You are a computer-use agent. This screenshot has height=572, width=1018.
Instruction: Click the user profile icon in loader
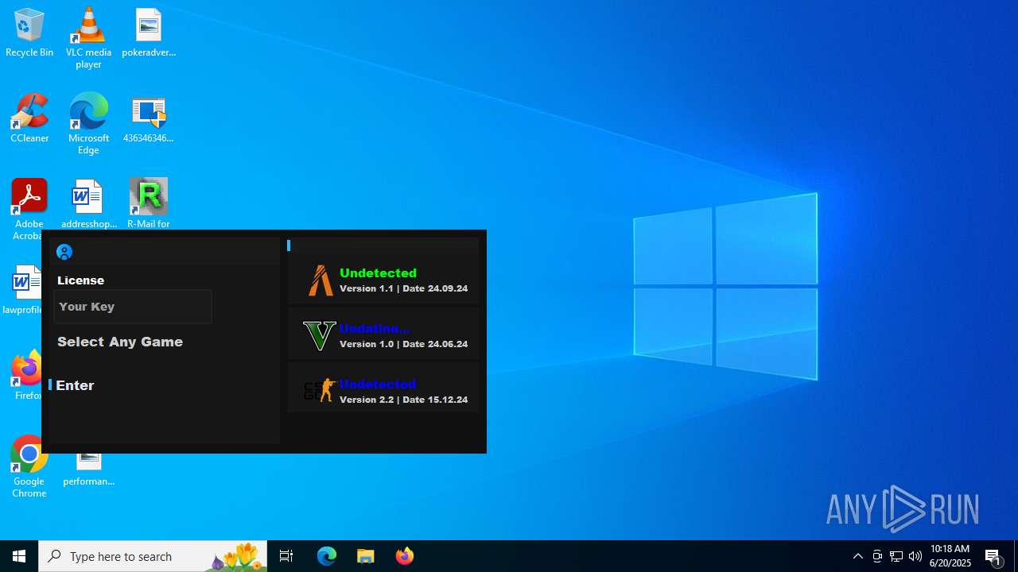tap(64, 252)
